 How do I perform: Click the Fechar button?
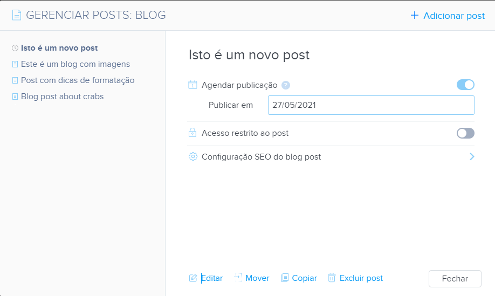click(455, 279)
